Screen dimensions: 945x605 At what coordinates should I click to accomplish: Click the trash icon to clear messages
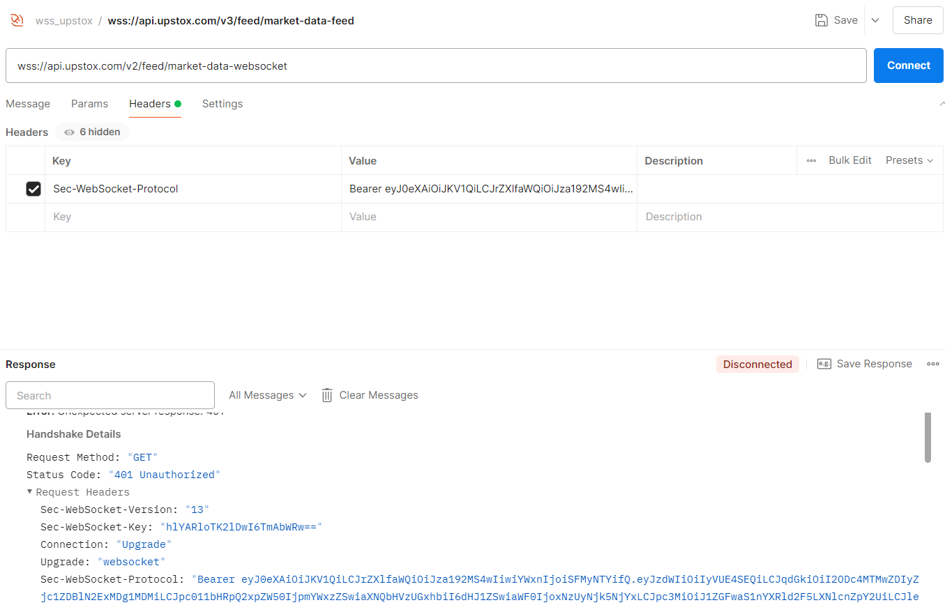tap(327, 395)
